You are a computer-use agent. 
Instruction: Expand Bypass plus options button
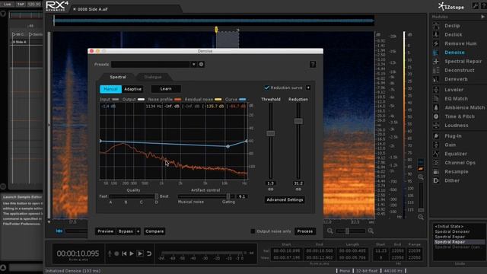pos(138,231)
